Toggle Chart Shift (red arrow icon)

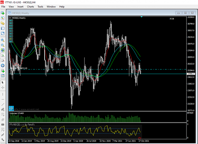click(3, 60)
